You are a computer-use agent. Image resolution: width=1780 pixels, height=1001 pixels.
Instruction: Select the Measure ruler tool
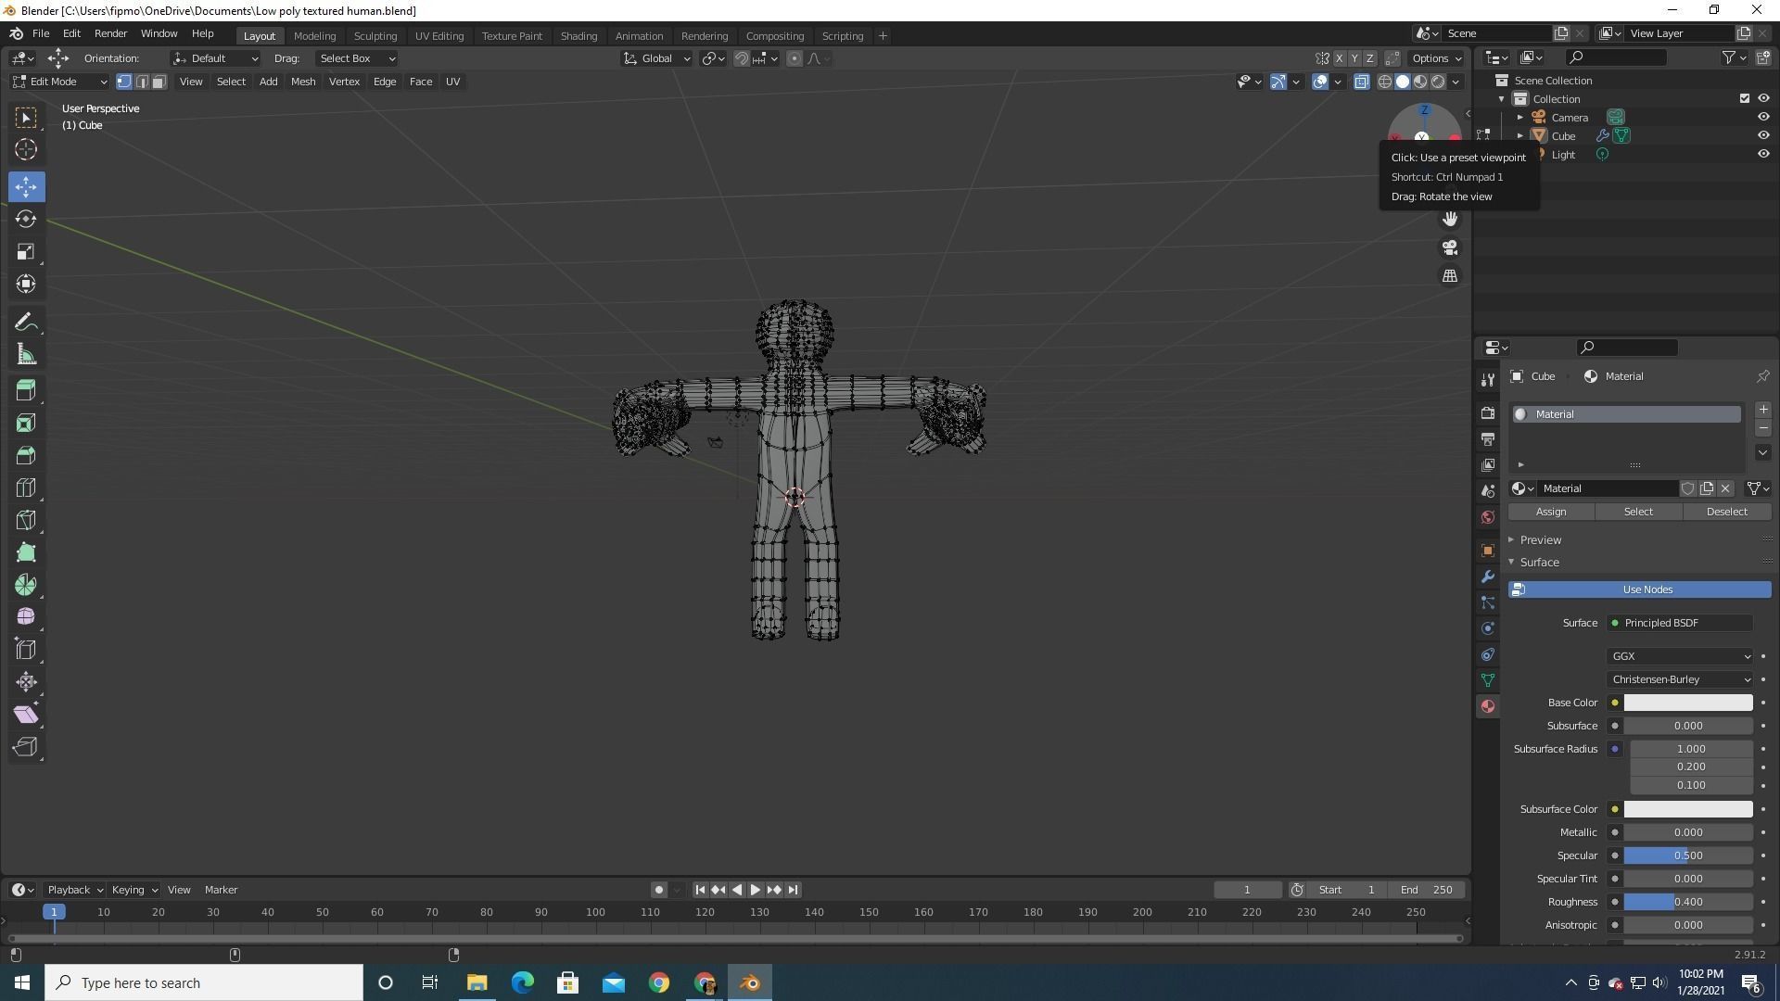26,355
